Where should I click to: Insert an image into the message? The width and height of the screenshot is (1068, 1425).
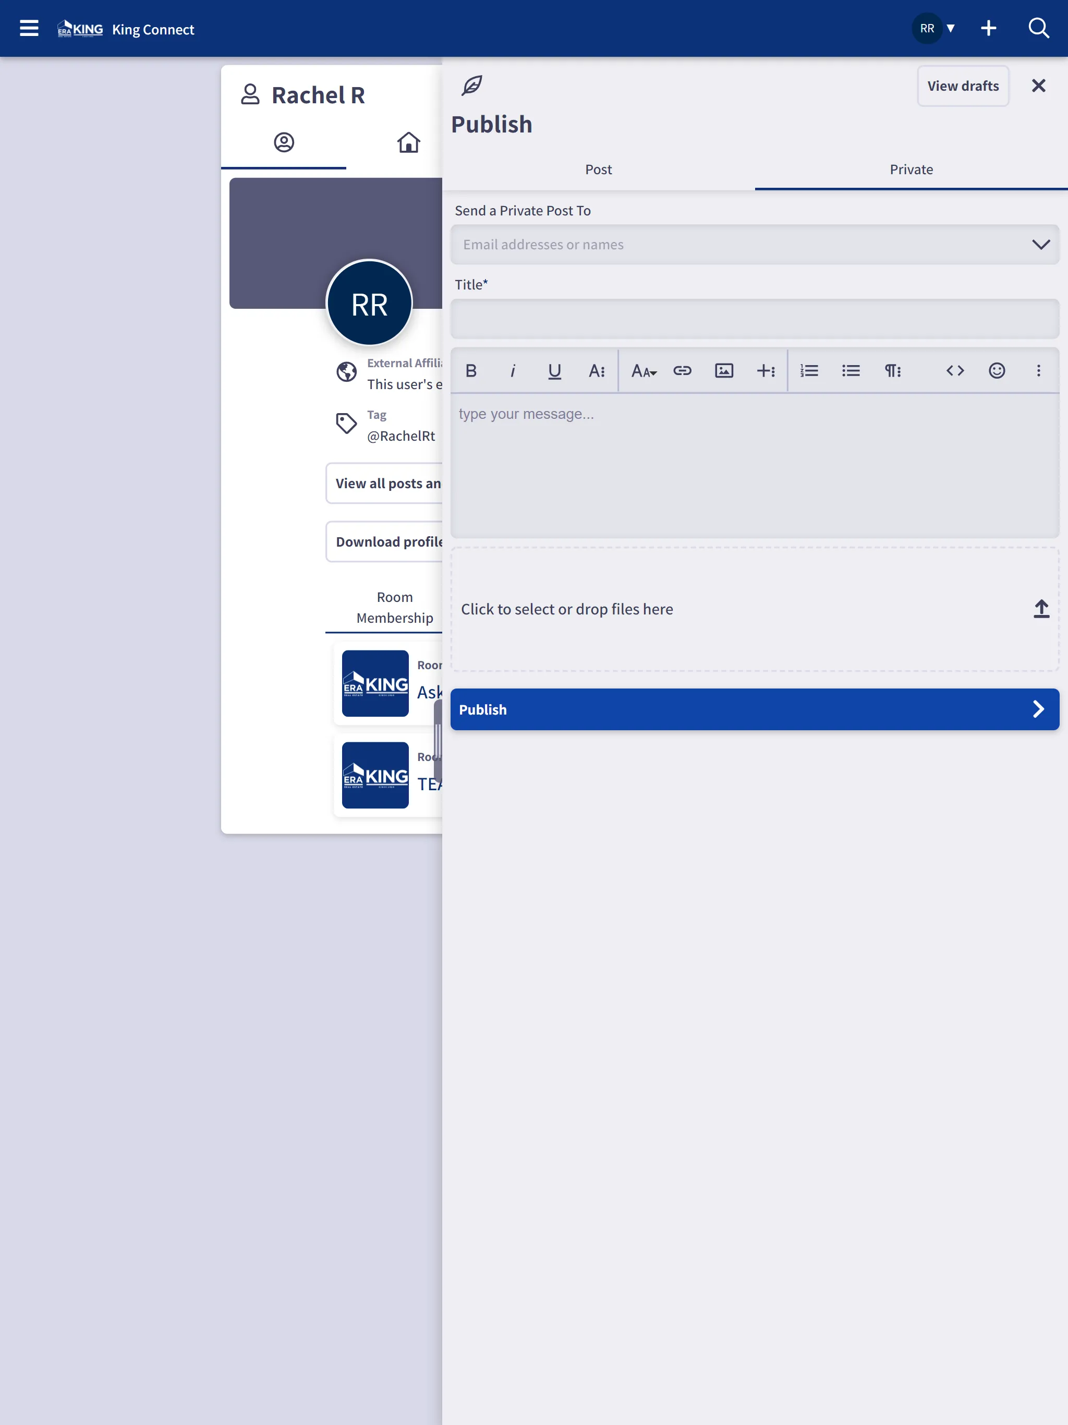[x=724, y=370]
